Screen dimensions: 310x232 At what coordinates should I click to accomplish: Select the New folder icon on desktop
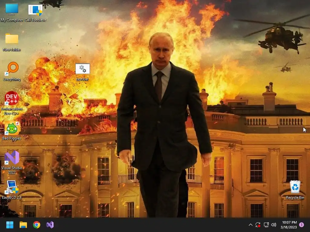pos(12,42)
